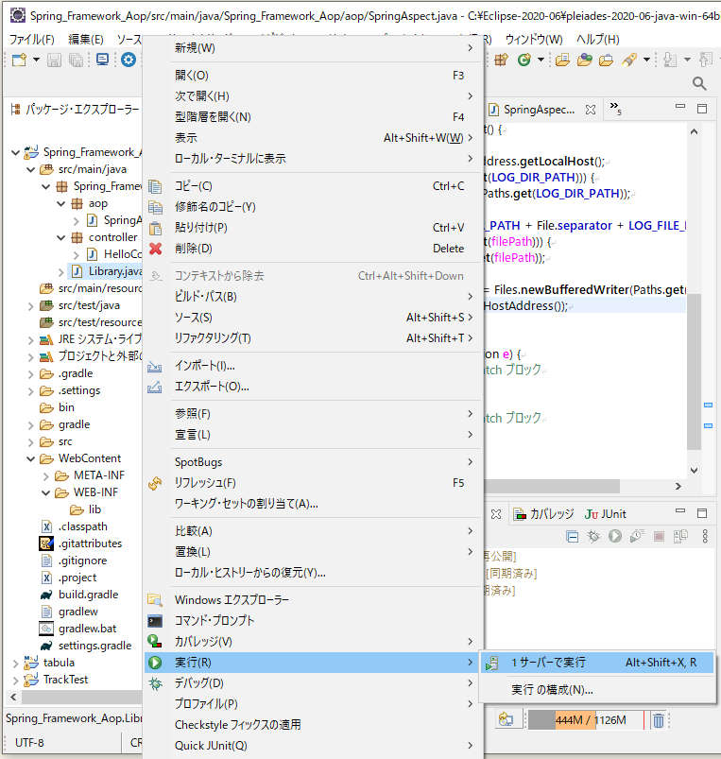Choose 新規(W) in context menu
Screen dimensions: 721x759
coord(314,48)
